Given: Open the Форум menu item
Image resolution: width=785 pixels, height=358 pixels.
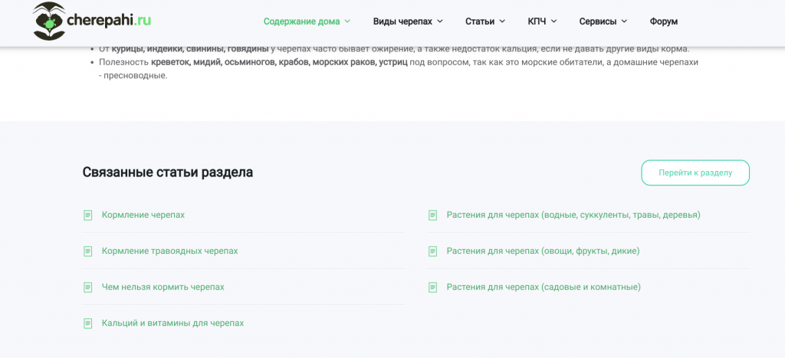Looking at the screenshot, I should 664,21.
